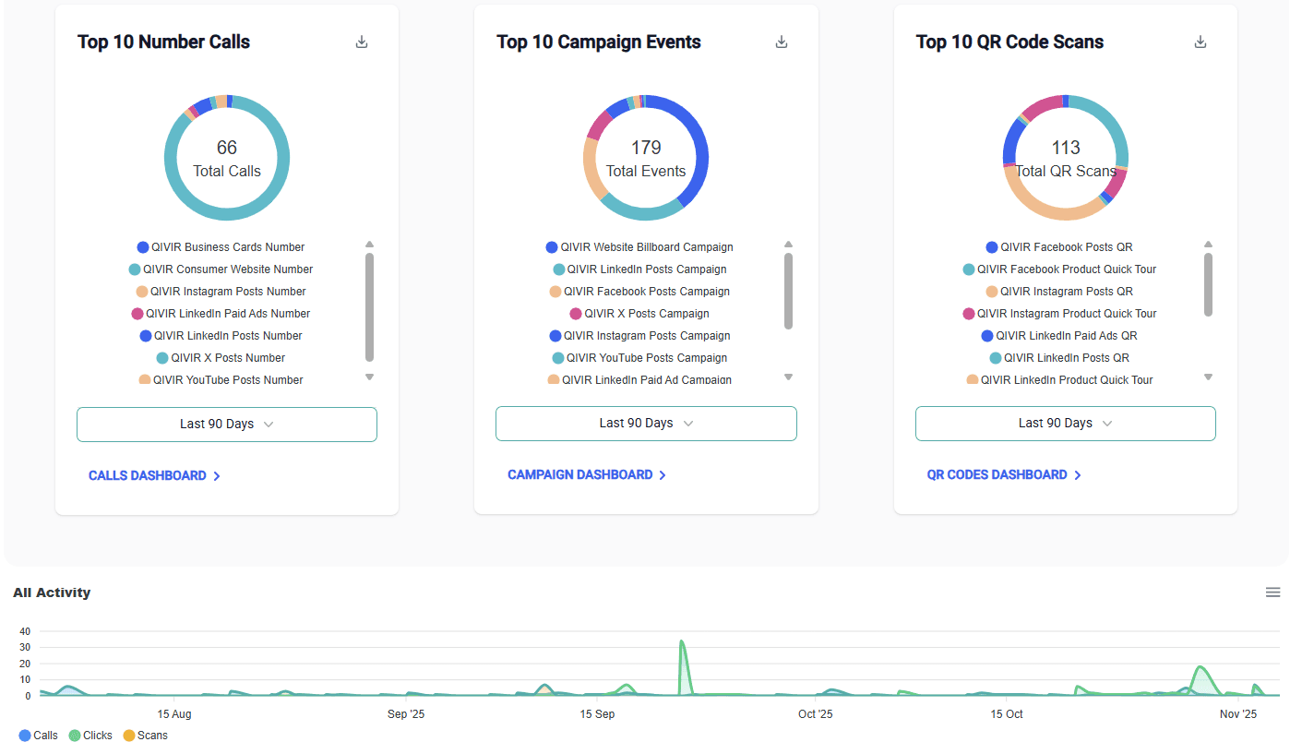Toggle QIVIR X Posts Number legend item

tap(221, 358)
